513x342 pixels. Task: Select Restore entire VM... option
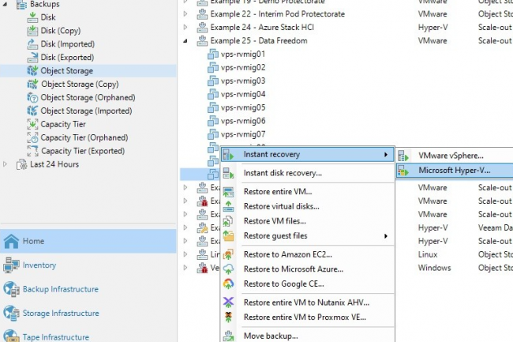308,191
